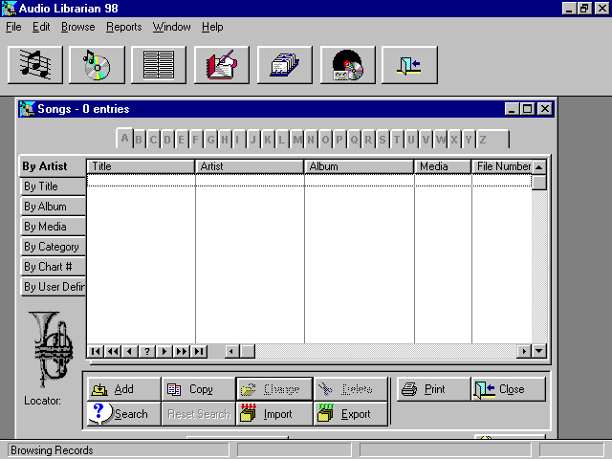Open the Browse menu

point(78,27)
